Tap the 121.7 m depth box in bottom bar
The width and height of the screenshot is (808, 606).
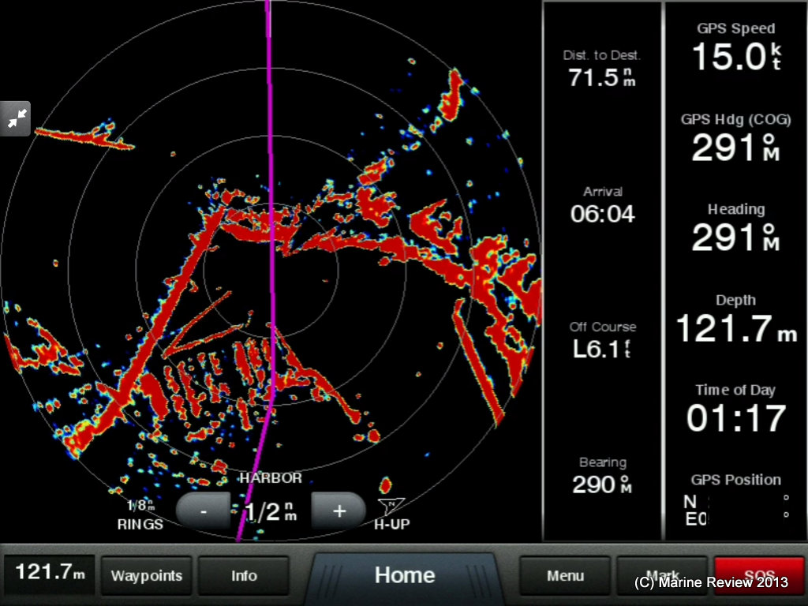tap(50, 573)
